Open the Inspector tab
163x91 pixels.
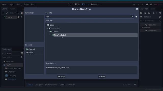point(144,9)
